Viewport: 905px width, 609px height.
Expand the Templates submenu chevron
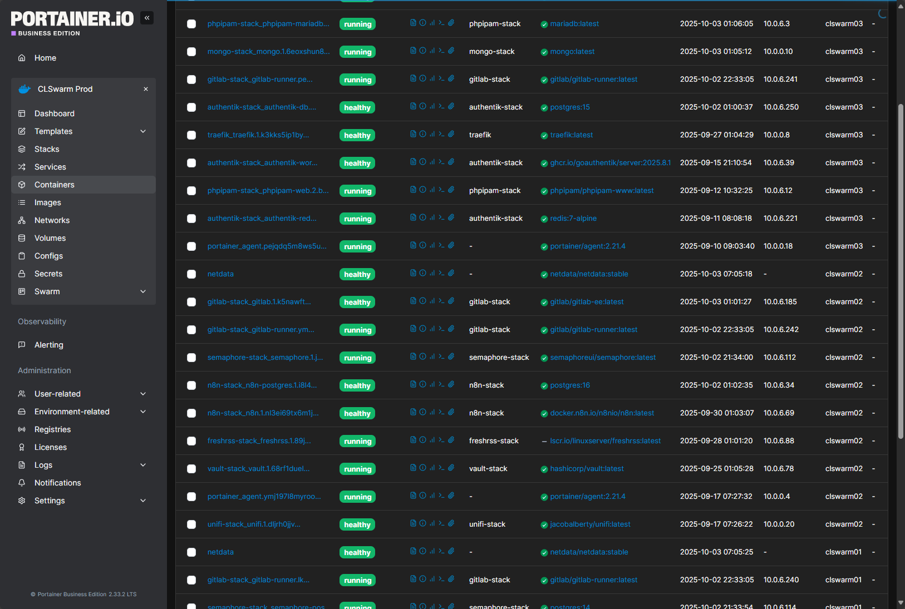[x=143, y=131]
